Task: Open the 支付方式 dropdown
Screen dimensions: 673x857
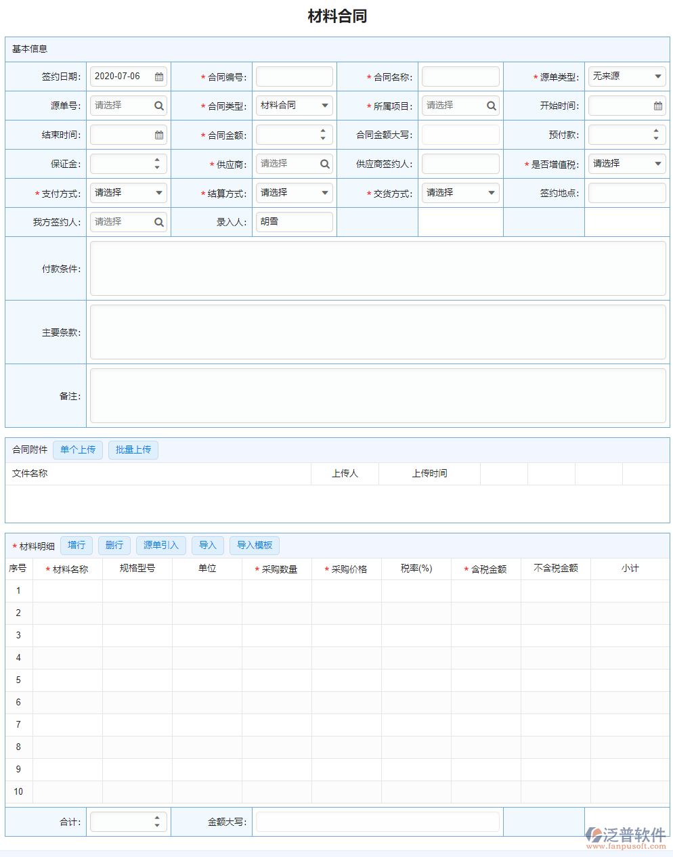Action: [129, 193]
